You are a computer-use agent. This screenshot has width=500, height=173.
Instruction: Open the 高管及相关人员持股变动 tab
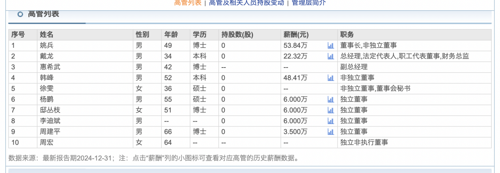click(x=246, y=3)
